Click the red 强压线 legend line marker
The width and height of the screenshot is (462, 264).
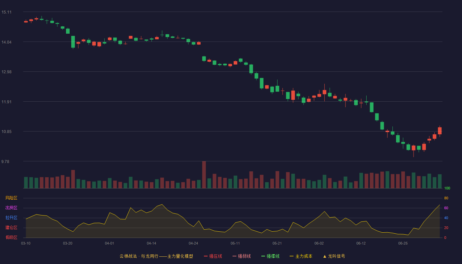(x=206, y=256)
